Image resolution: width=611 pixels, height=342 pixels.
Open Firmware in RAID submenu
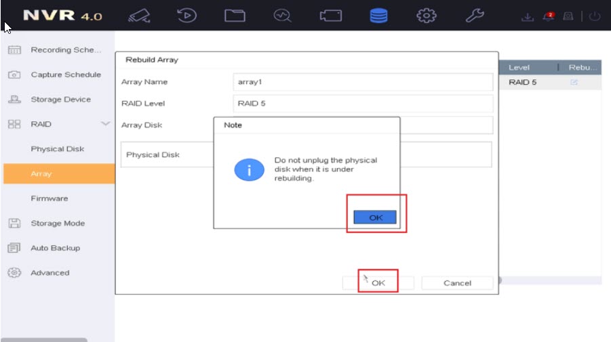(50, 198)
